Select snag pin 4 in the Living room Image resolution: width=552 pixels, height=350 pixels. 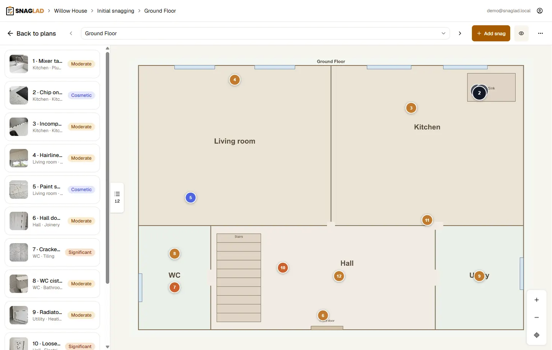point(235,80)
